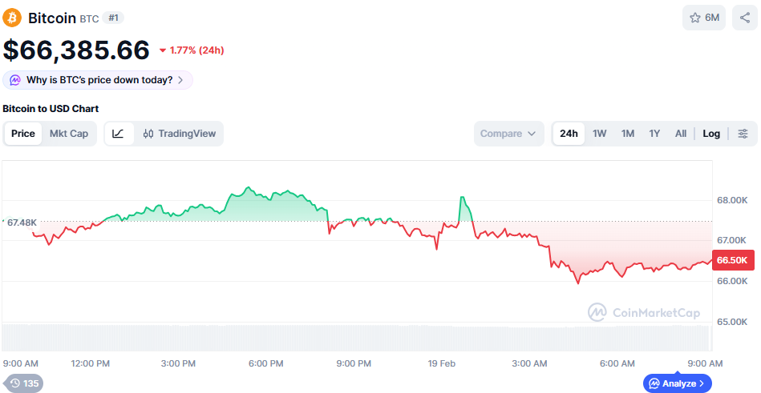Select the 1Y time range tab
This screenshot has width=761, height=393.
654,134
